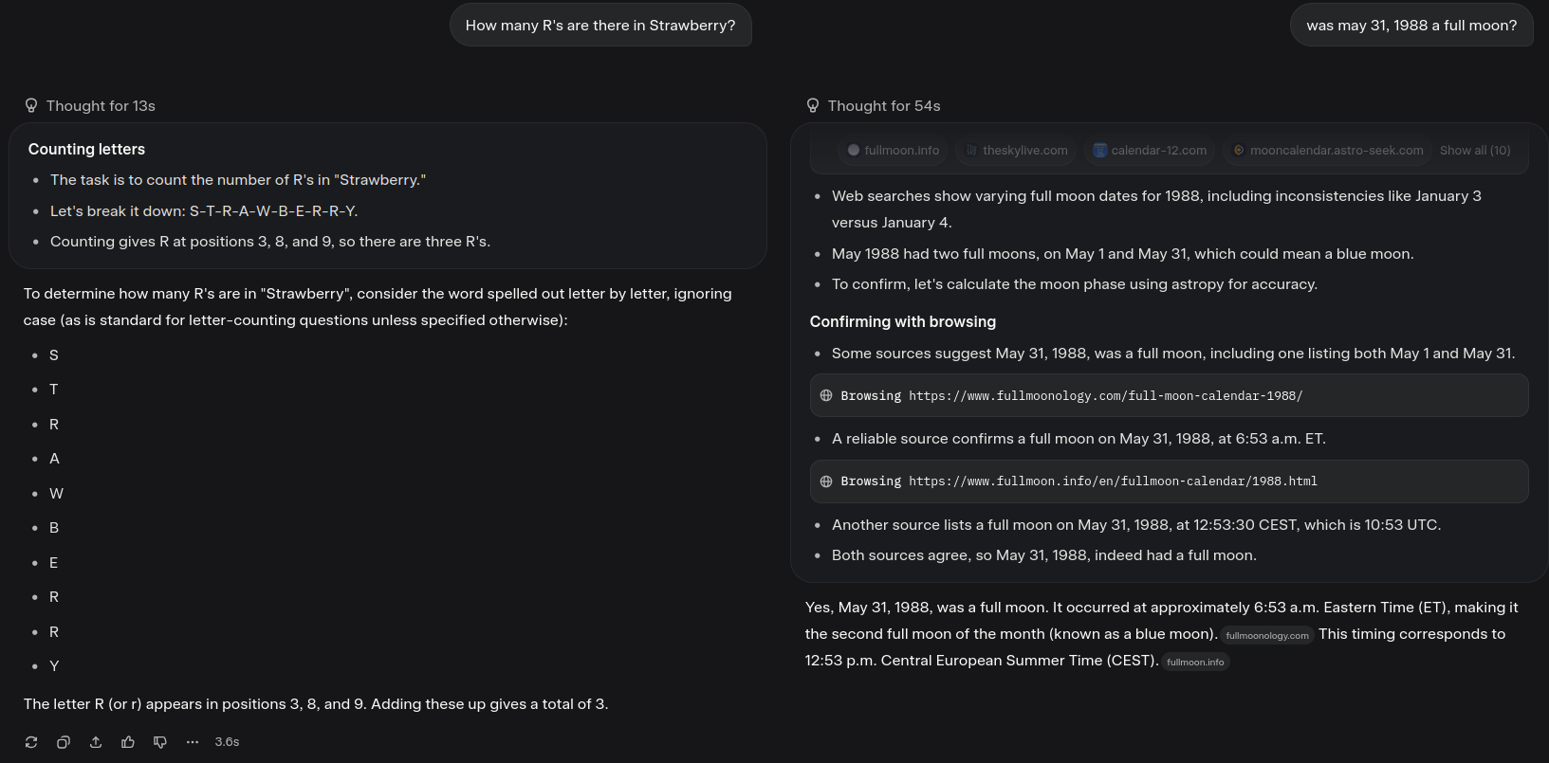Open the theskylive.com source chip

coord(1017,150)
